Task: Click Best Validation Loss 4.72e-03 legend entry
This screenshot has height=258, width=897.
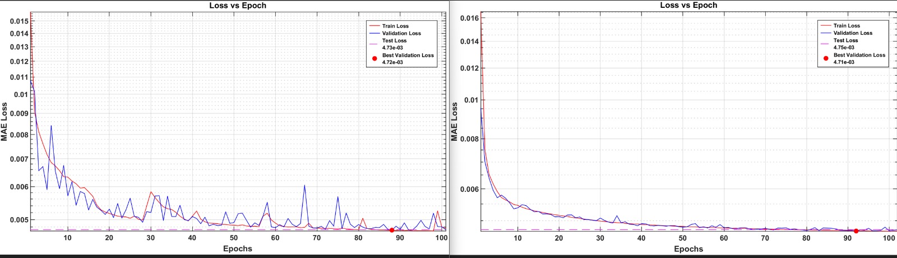Action: (x=408, y=58)
